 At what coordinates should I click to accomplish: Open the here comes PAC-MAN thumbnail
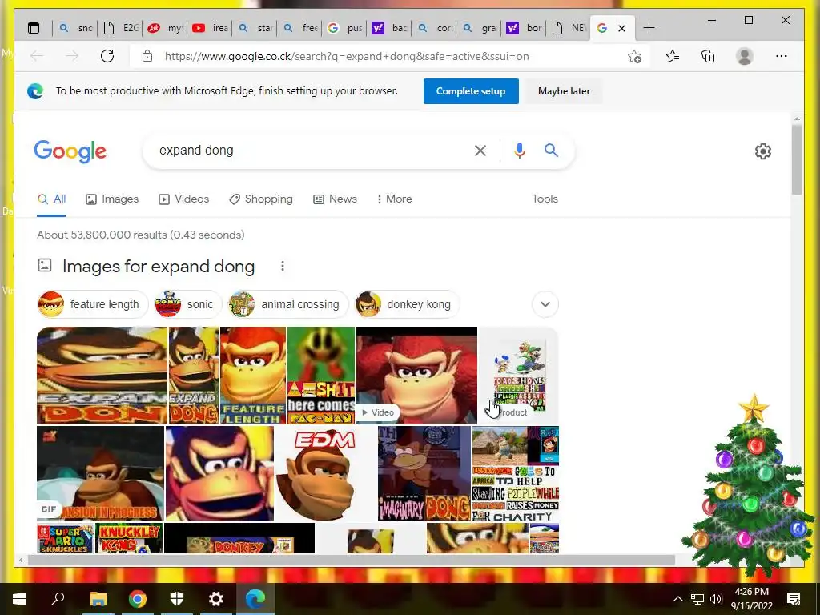click(x=321, y=375)
